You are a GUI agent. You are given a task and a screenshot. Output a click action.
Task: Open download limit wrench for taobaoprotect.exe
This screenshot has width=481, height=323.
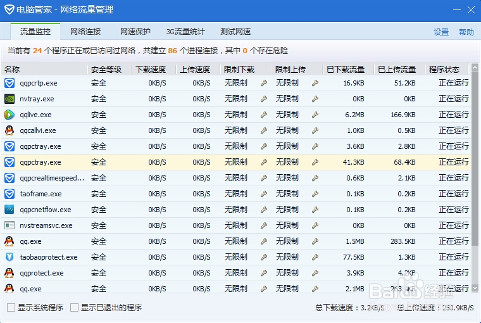point(264,257)
